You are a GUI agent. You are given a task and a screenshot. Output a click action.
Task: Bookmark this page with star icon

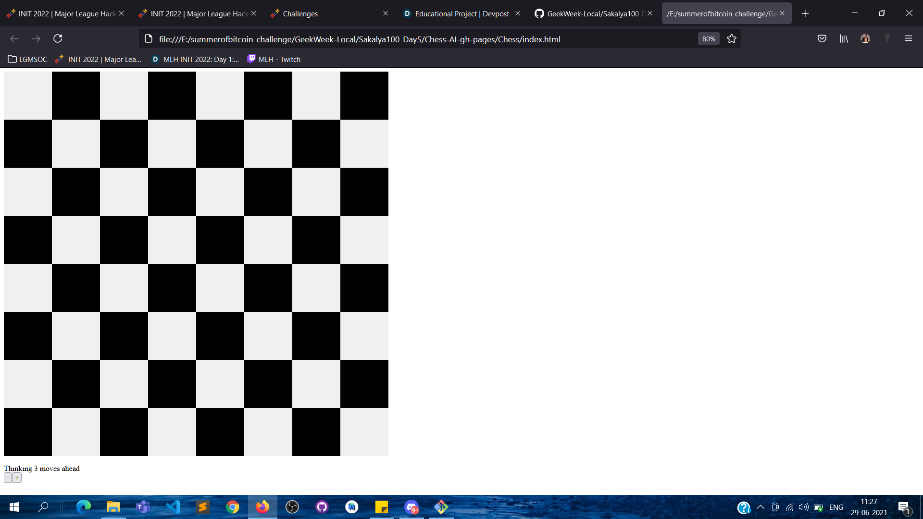[x=732, y=39]
